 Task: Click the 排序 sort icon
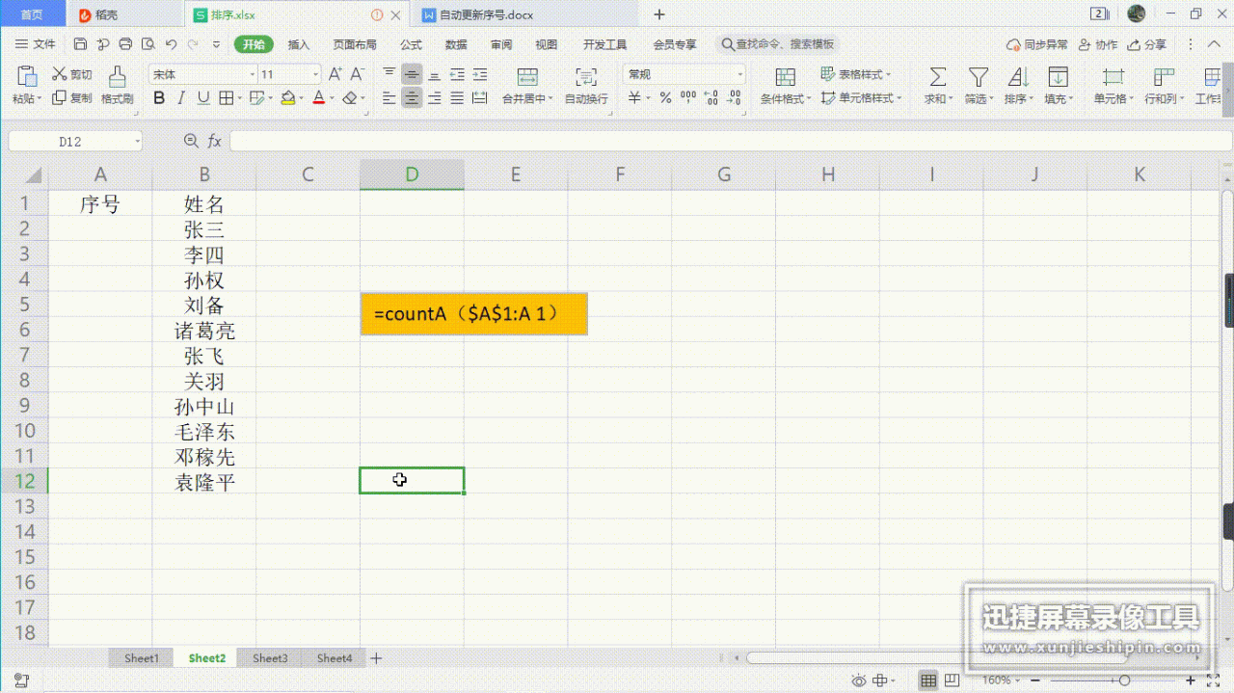[x=1018, y=77]
